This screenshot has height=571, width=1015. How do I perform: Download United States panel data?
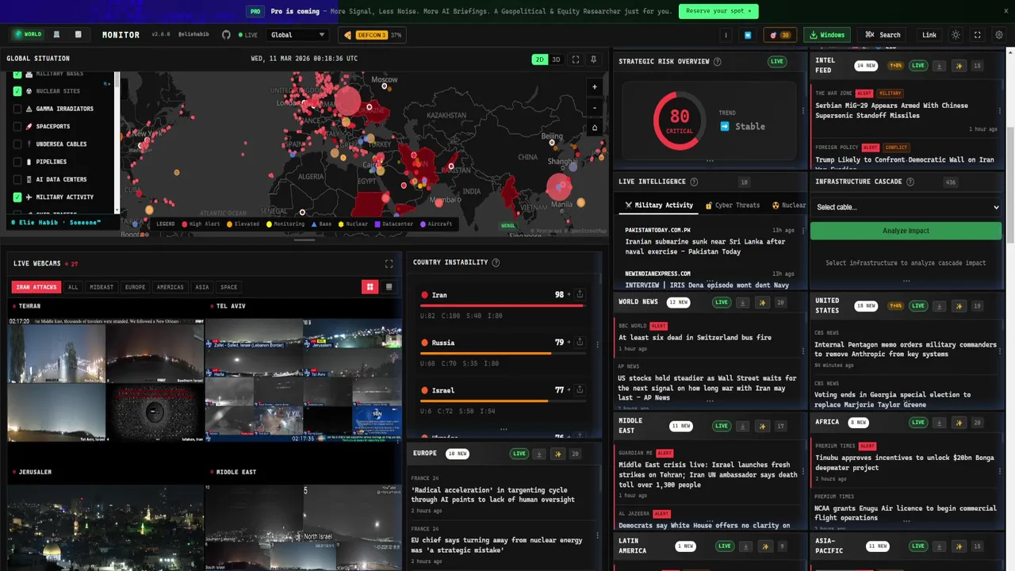pyautogui.click(x=939, y=305)
